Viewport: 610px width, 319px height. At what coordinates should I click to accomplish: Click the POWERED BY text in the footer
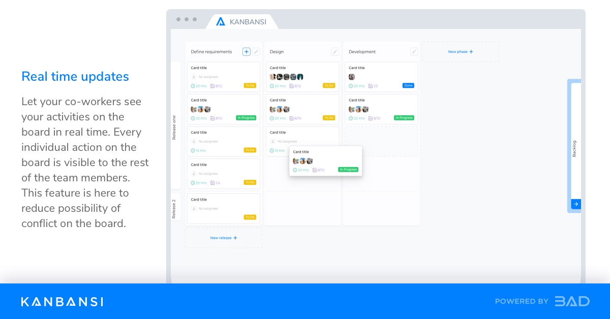tap(522, 302)
